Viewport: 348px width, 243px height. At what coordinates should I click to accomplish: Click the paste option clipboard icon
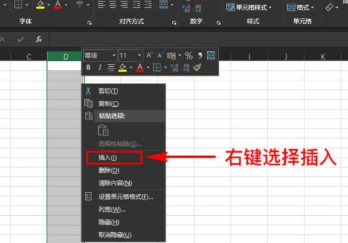tap(103, 130)
